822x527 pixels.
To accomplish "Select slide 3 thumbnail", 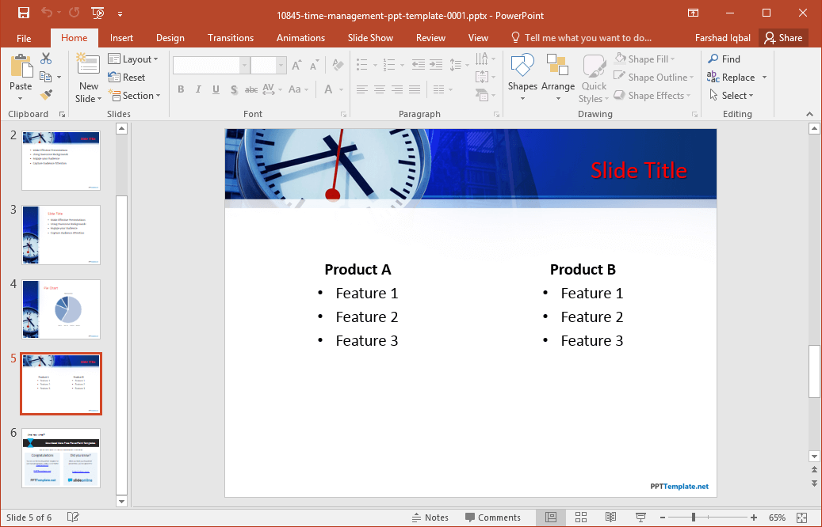I will tap(60, 234).
